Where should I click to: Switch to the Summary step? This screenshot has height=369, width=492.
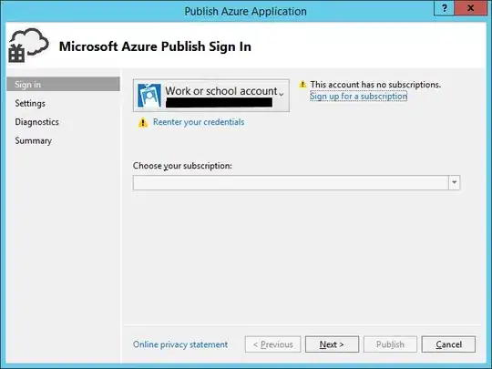coord(34,140)
